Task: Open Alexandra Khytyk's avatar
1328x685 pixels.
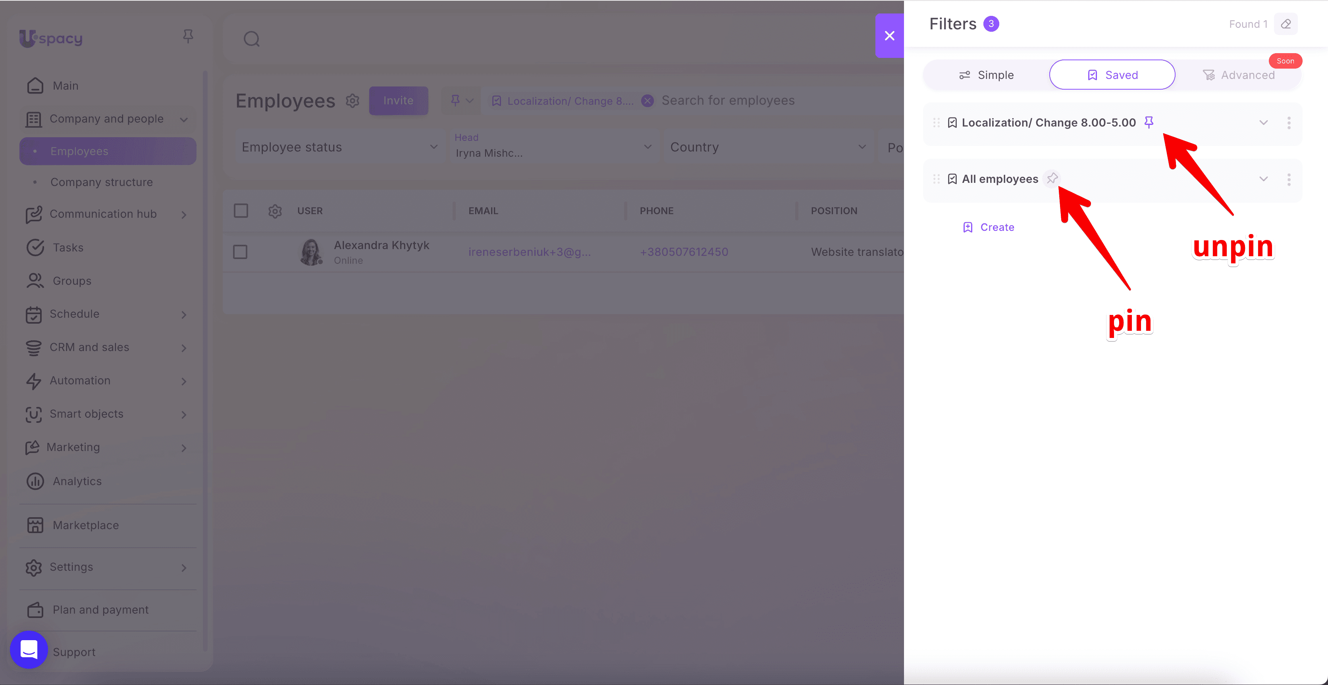Action: (x=311, y=252)
